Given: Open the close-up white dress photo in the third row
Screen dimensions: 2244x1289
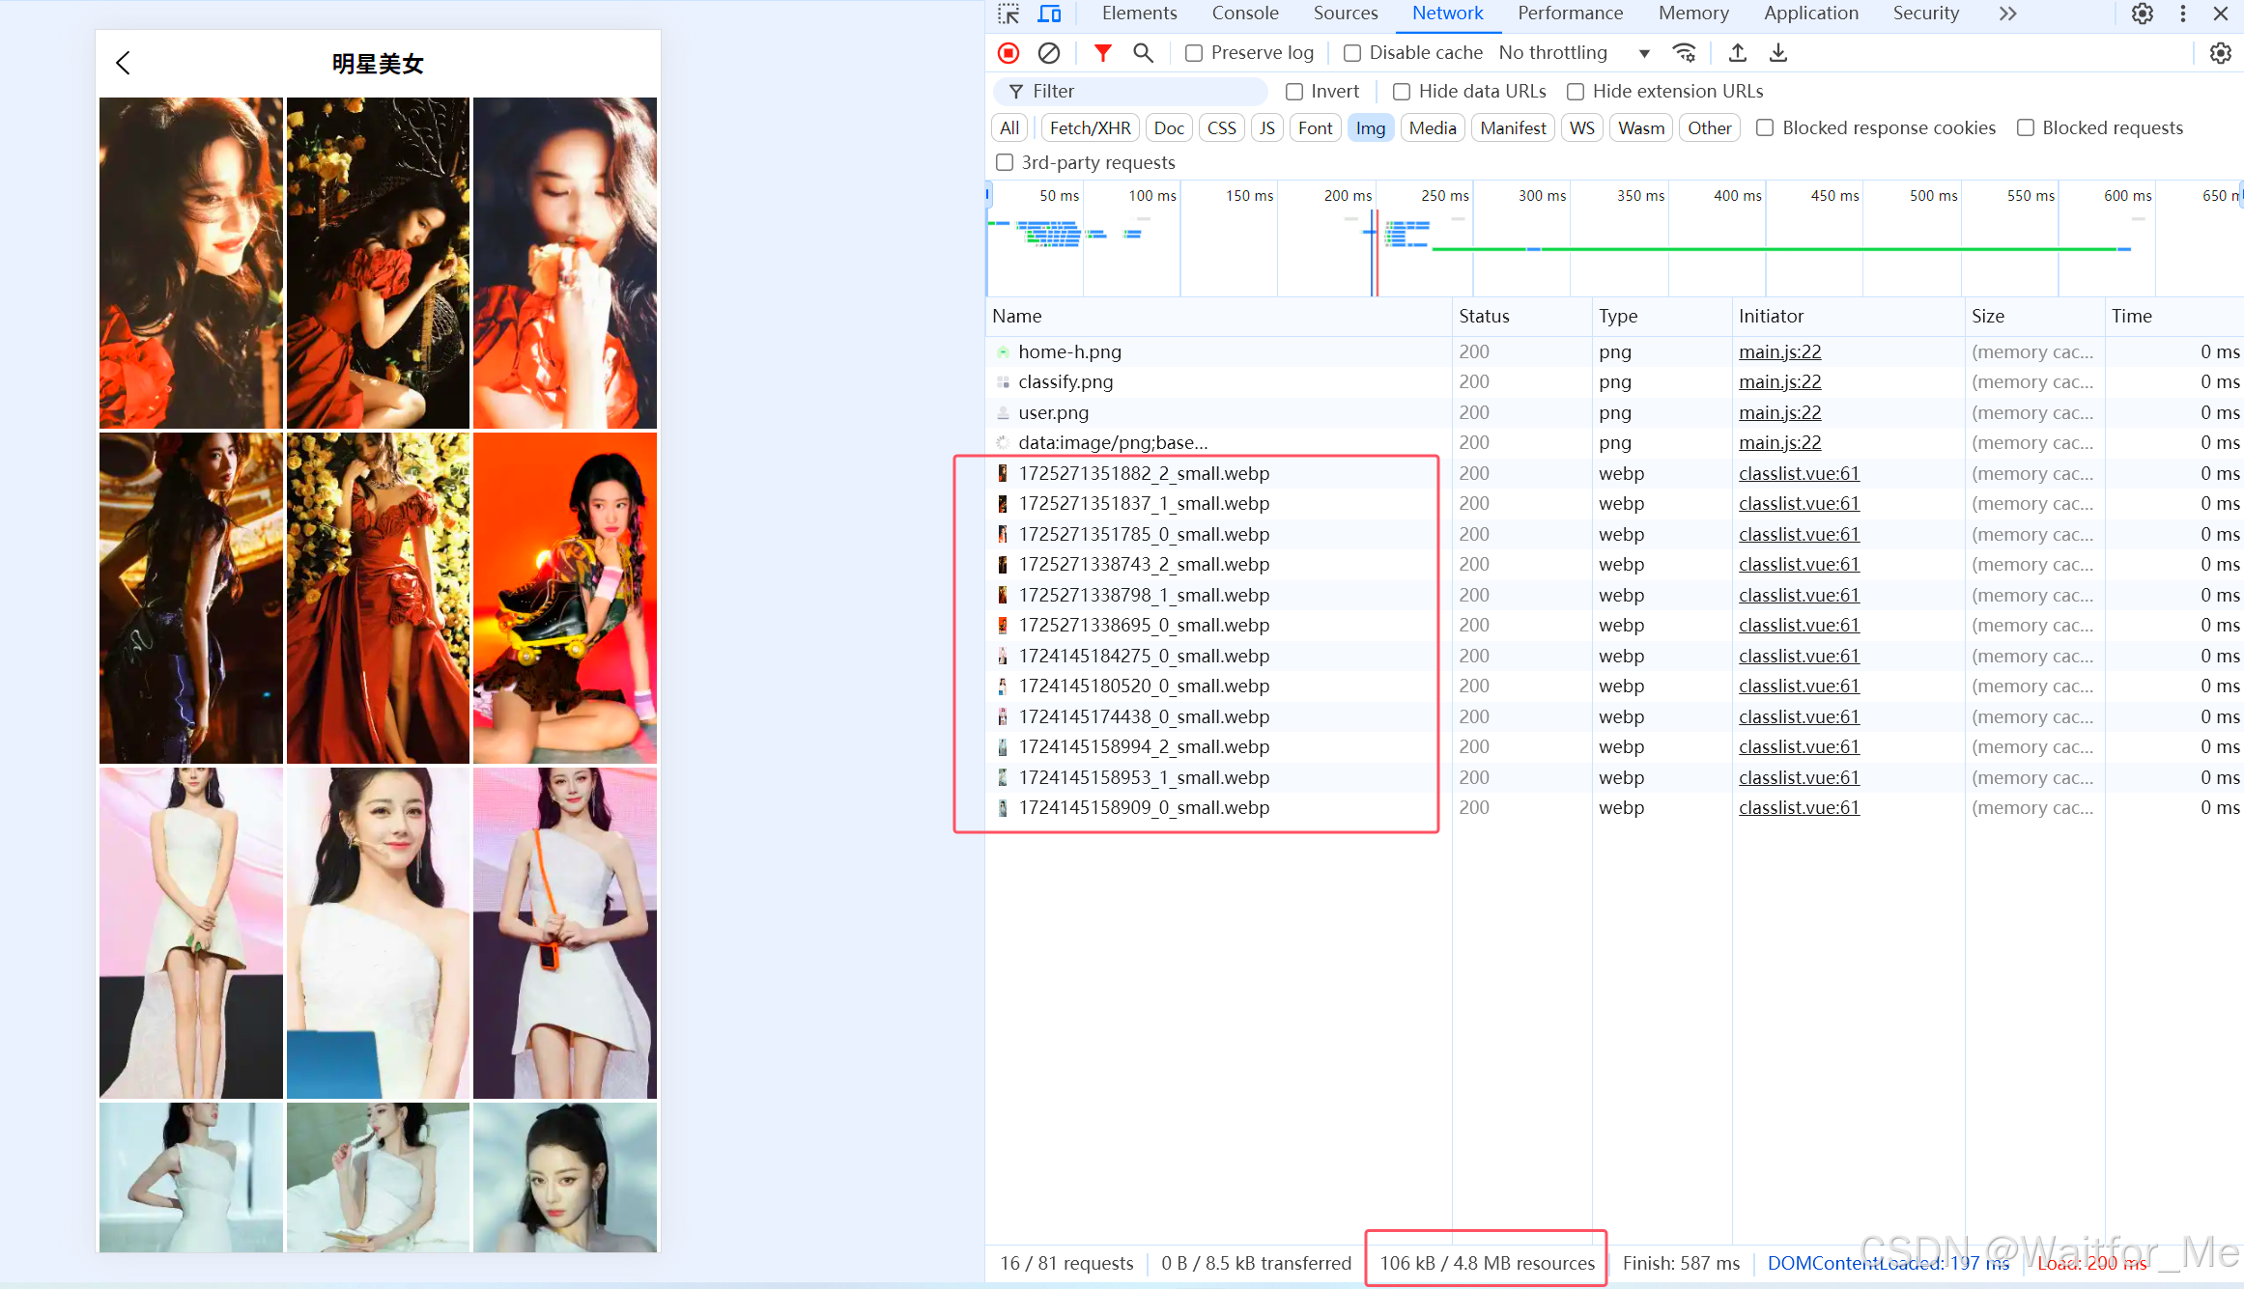Looking at the screenshot, I should tap(378, 933).
